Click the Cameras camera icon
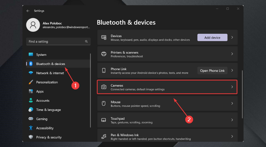The image size is (266, 147). [104, 87]
